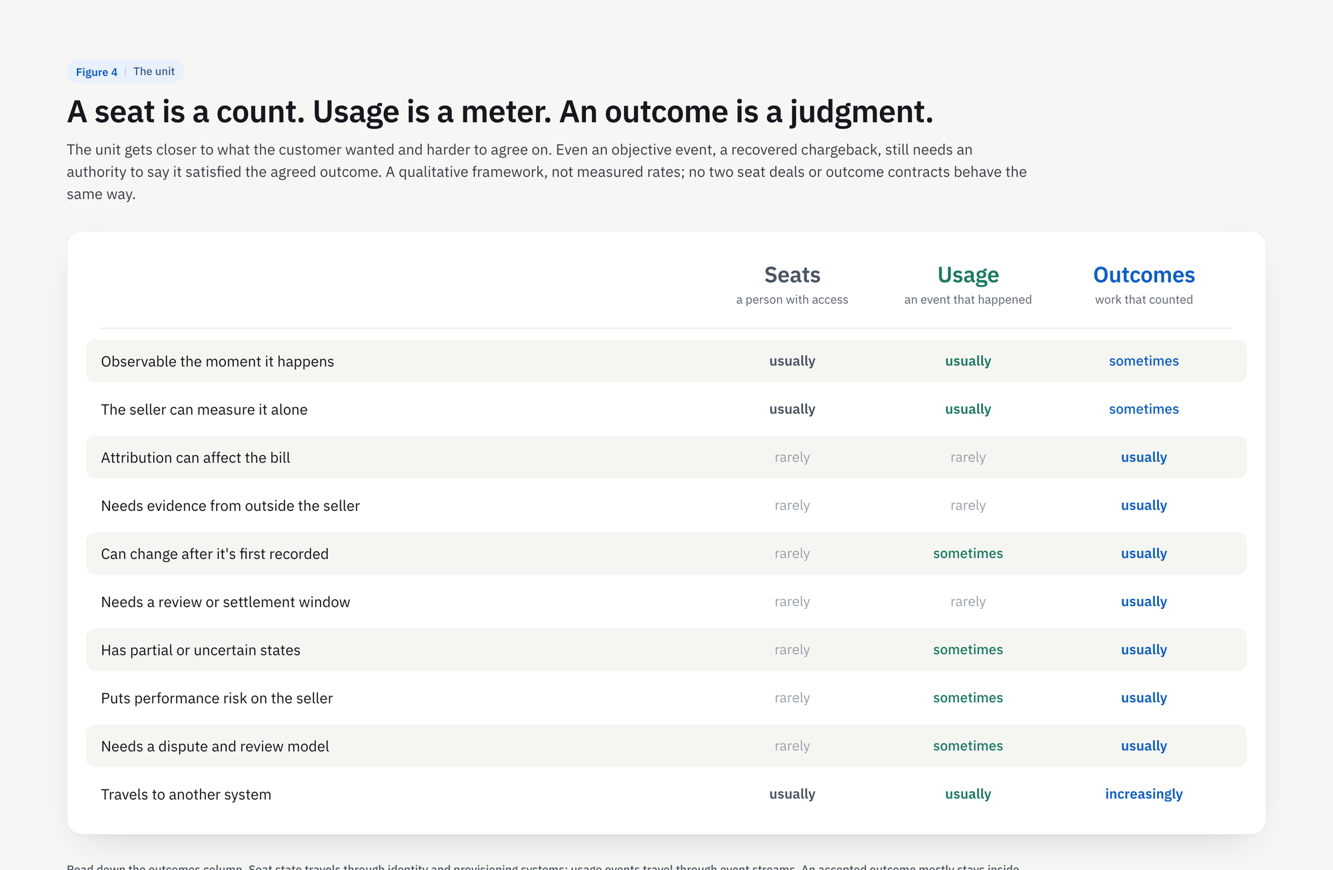Click 'The seller can measure it alone' row label

204,410
